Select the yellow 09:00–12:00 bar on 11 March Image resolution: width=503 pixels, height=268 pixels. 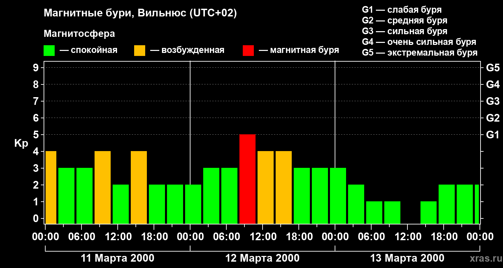[103, 187]
